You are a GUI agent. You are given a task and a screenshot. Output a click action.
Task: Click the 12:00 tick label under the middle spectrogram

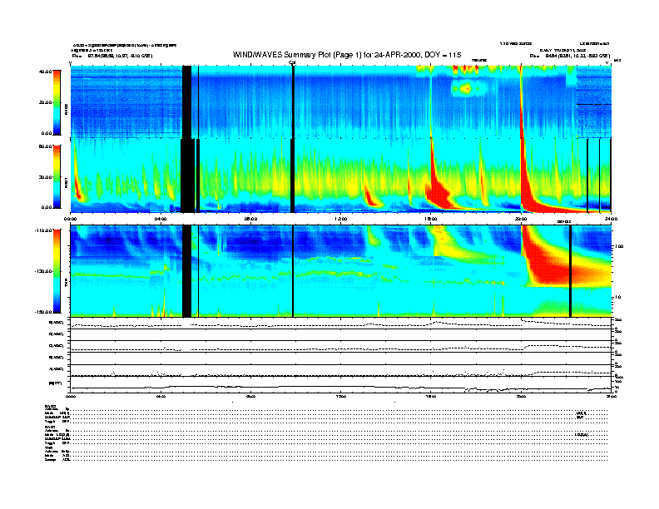coord(341,219)
